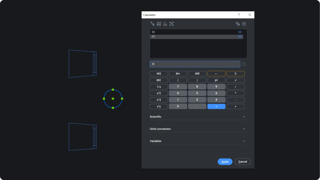Select the circle's center grip

point(113,99)
